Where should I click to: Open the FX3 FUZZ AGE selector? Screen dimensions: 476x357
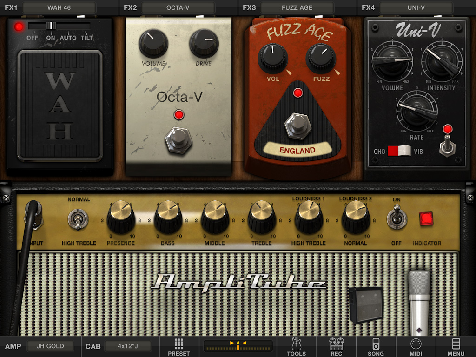[297, 7]
